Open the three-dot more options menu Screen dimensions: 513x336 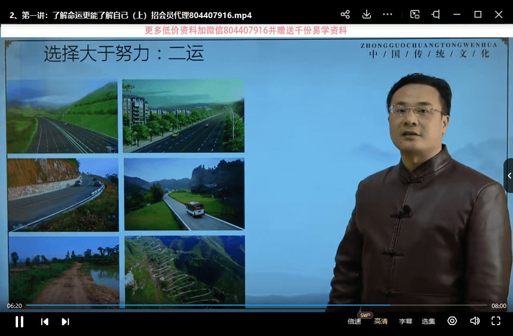[x=388, y=15]
